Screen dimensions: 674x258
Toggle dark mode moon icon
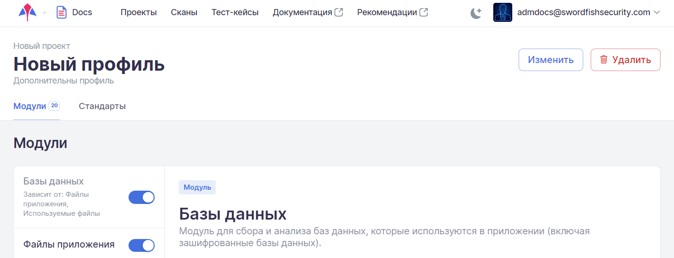pos(476,13)
